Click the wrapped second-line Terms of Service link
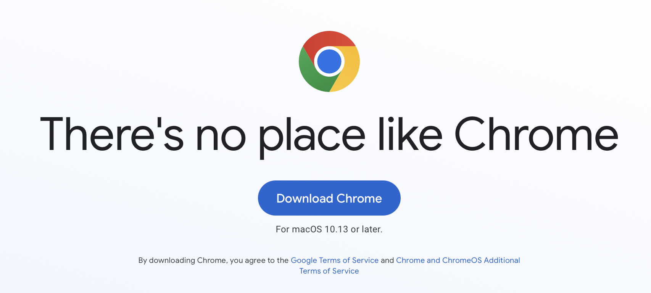The width and height of the screenshot is (651, 293). click(329, 271)
